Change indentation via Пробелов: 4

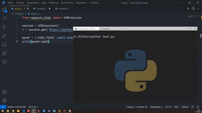(x=156, y=107)
